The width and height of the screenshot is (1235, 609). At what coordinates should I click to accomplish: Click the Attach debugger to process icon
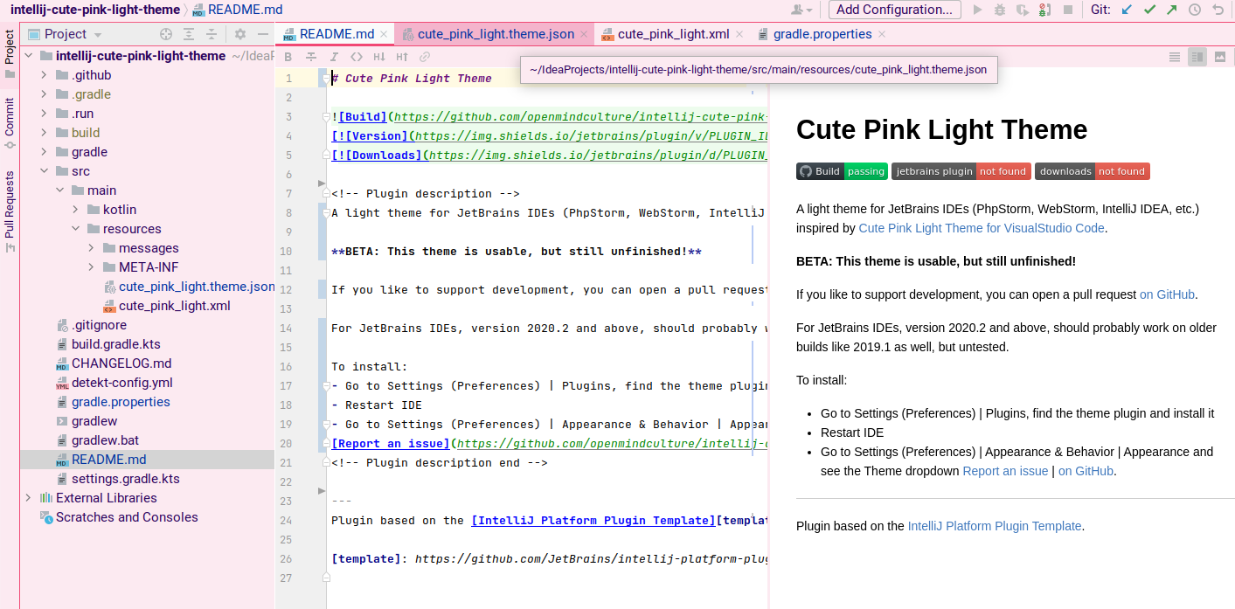(x=1044, y=10)
